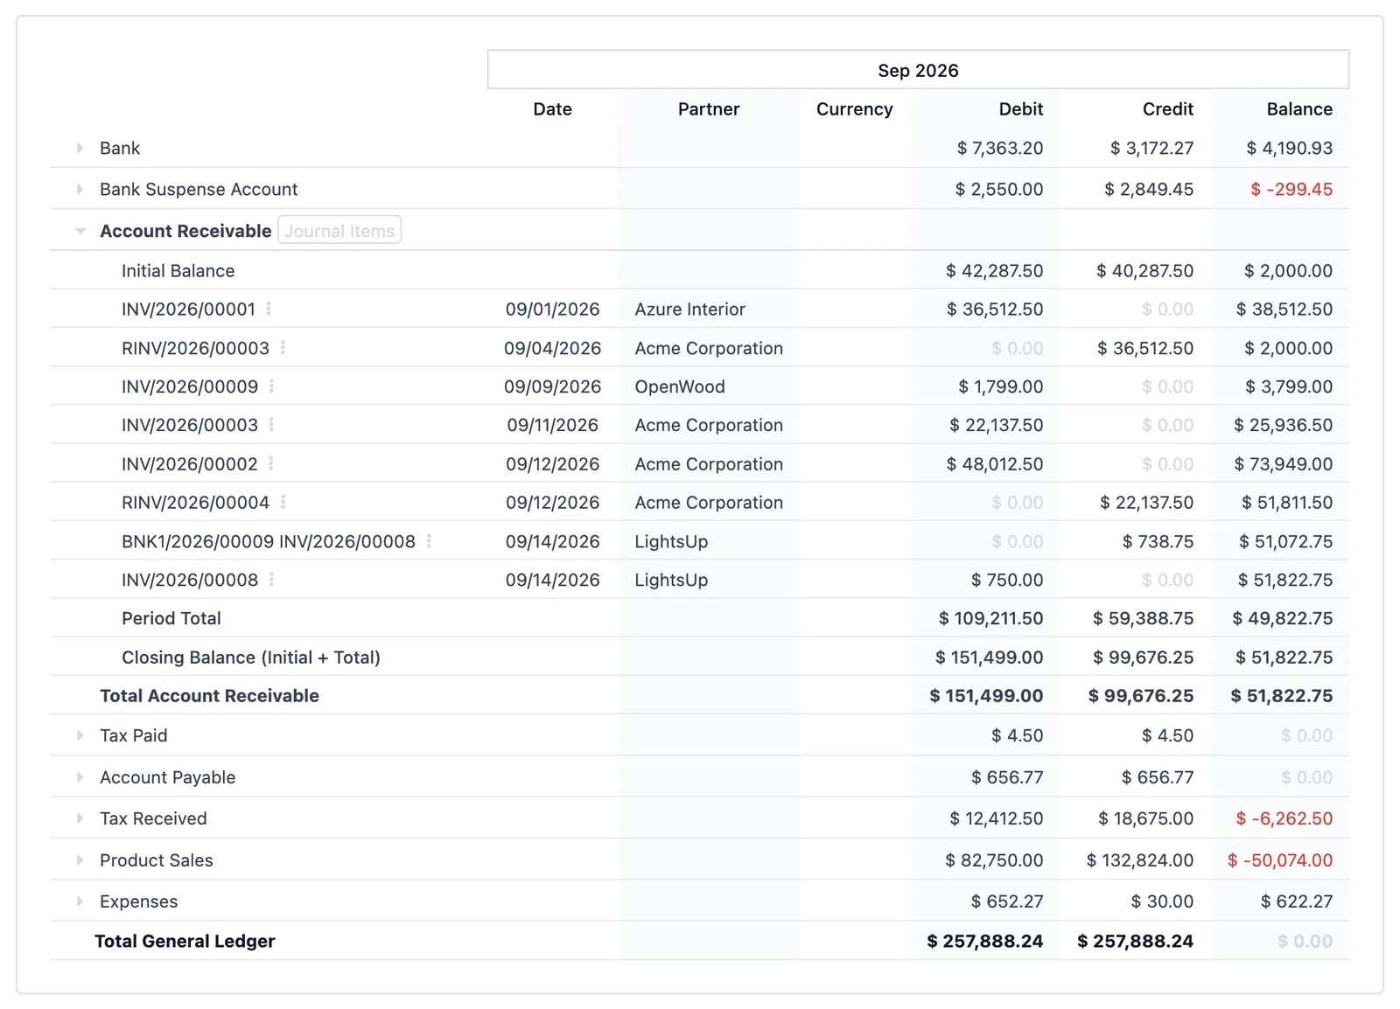Image resolution: width=1400 pixels, height=1009 pixels.
Task: Select the Period Total row label
Action: pos(171,618)
